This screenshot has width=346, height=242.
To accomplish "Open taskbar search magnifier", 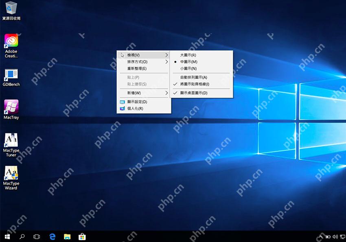I will click(22, 237).
